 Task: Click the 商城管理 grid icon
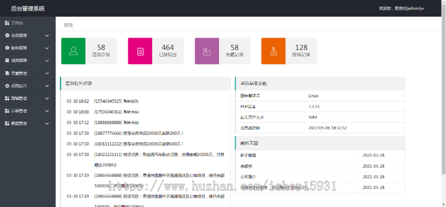[x=7, y=99]
